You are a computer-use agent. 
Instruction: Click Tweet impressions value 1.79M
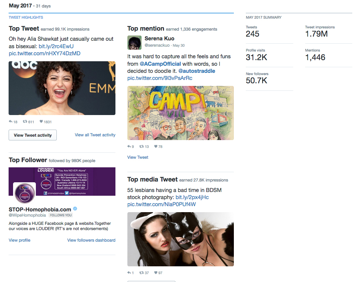point(316,34)
